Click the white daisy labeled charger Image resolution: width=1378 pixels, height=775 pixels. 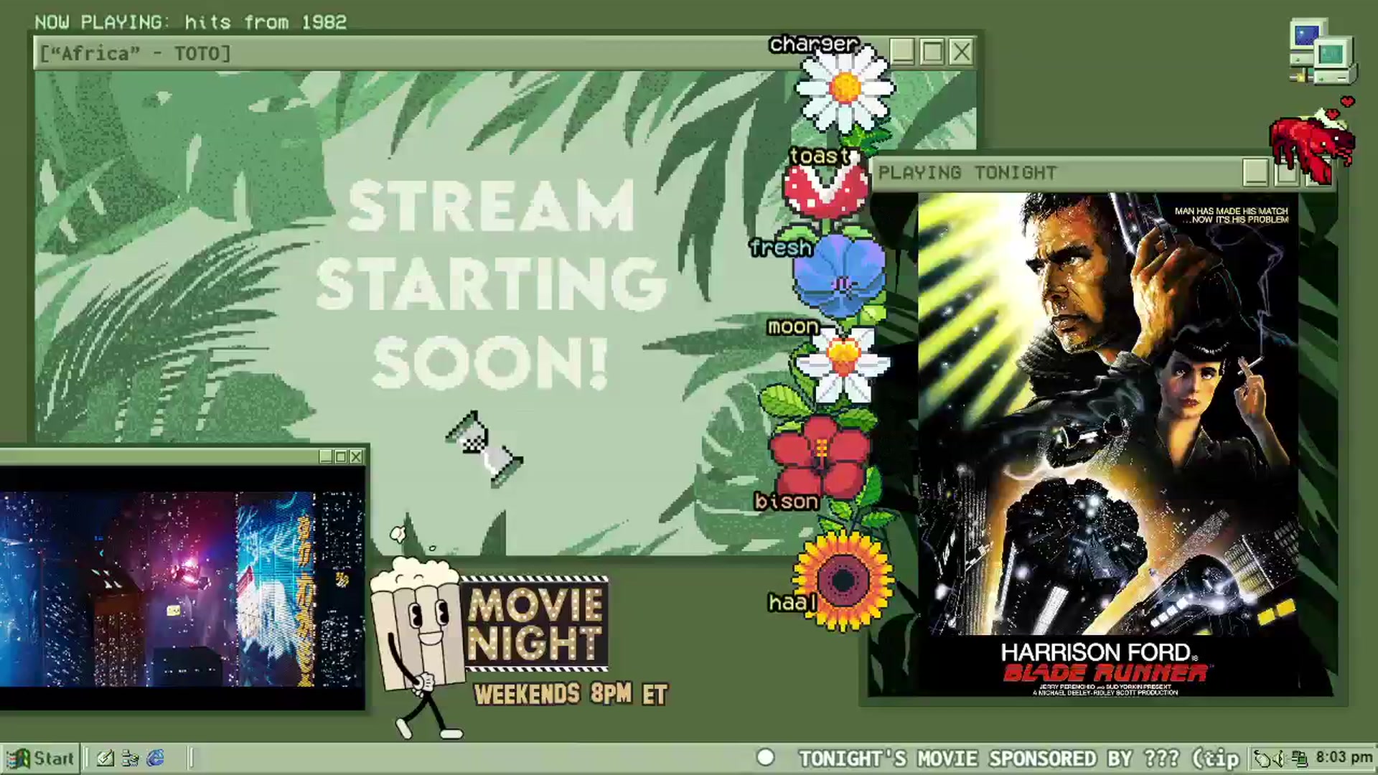pyautogui.click(x=845, y=89)
